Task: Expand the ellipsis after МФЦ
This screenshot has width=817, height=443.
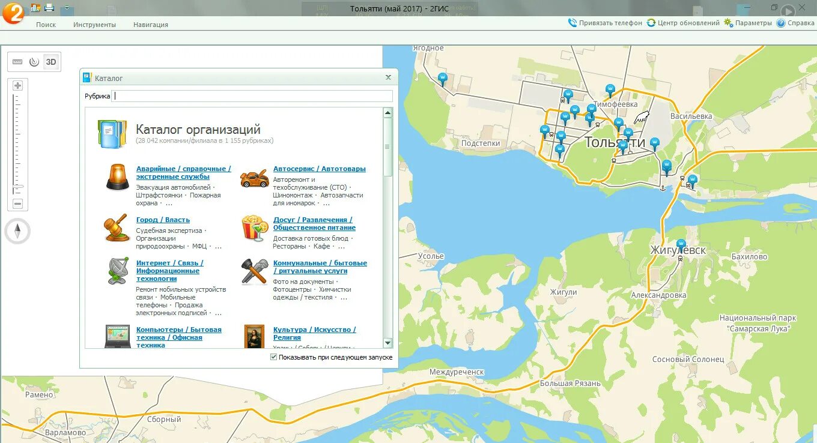Action: (x=217, y=247)
